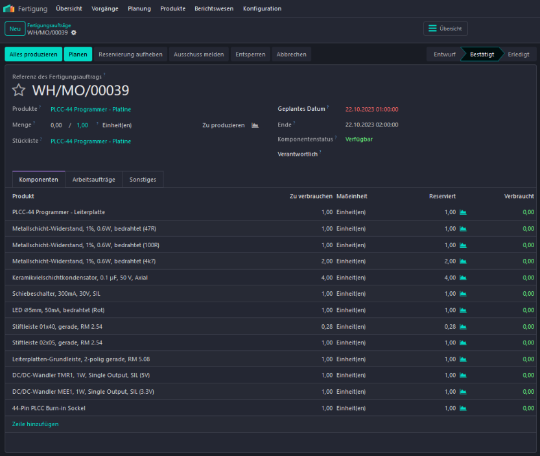Open the forecast icon for the DC/DC-Wandler TMR1 row

(464, 376)
